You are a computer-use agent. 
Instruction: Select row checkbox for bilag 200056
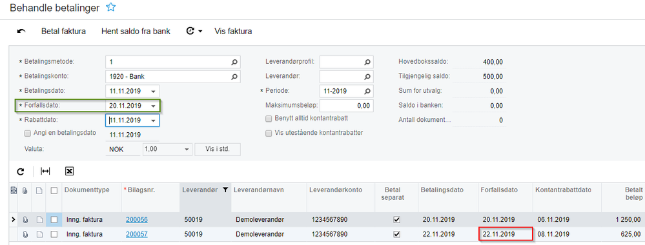tap(54, 220)
